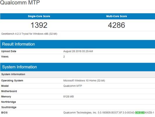Image resolution: width=155 pixels, height=117 pixels.
Task: Select the Upload Date row label
Action: [x=9, y=51]
